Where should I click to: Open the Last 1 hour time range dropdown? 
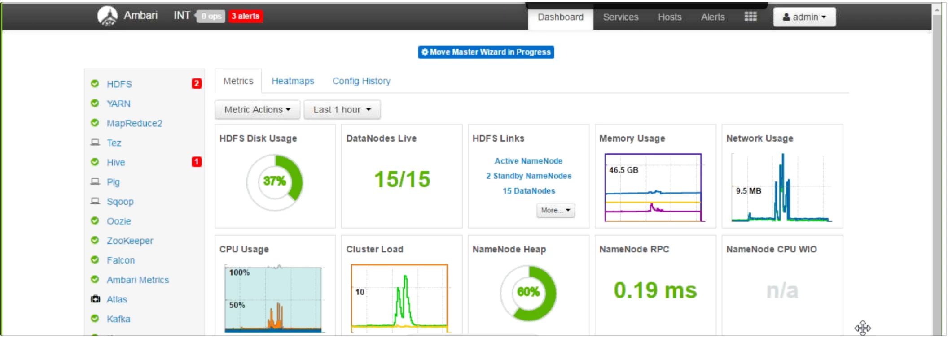(x=342, y=110)
